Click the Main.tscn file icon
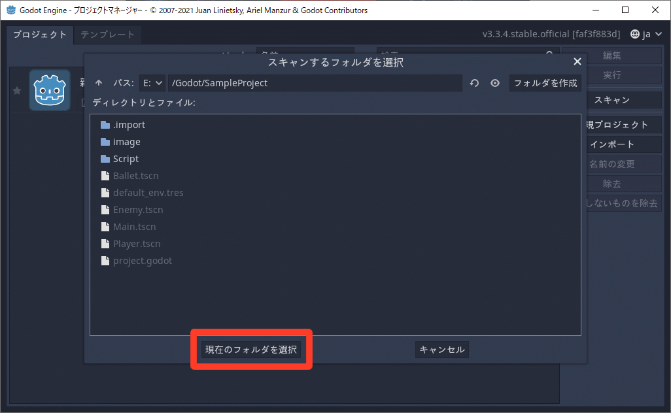Screen dimensions: 671x413 105,227
